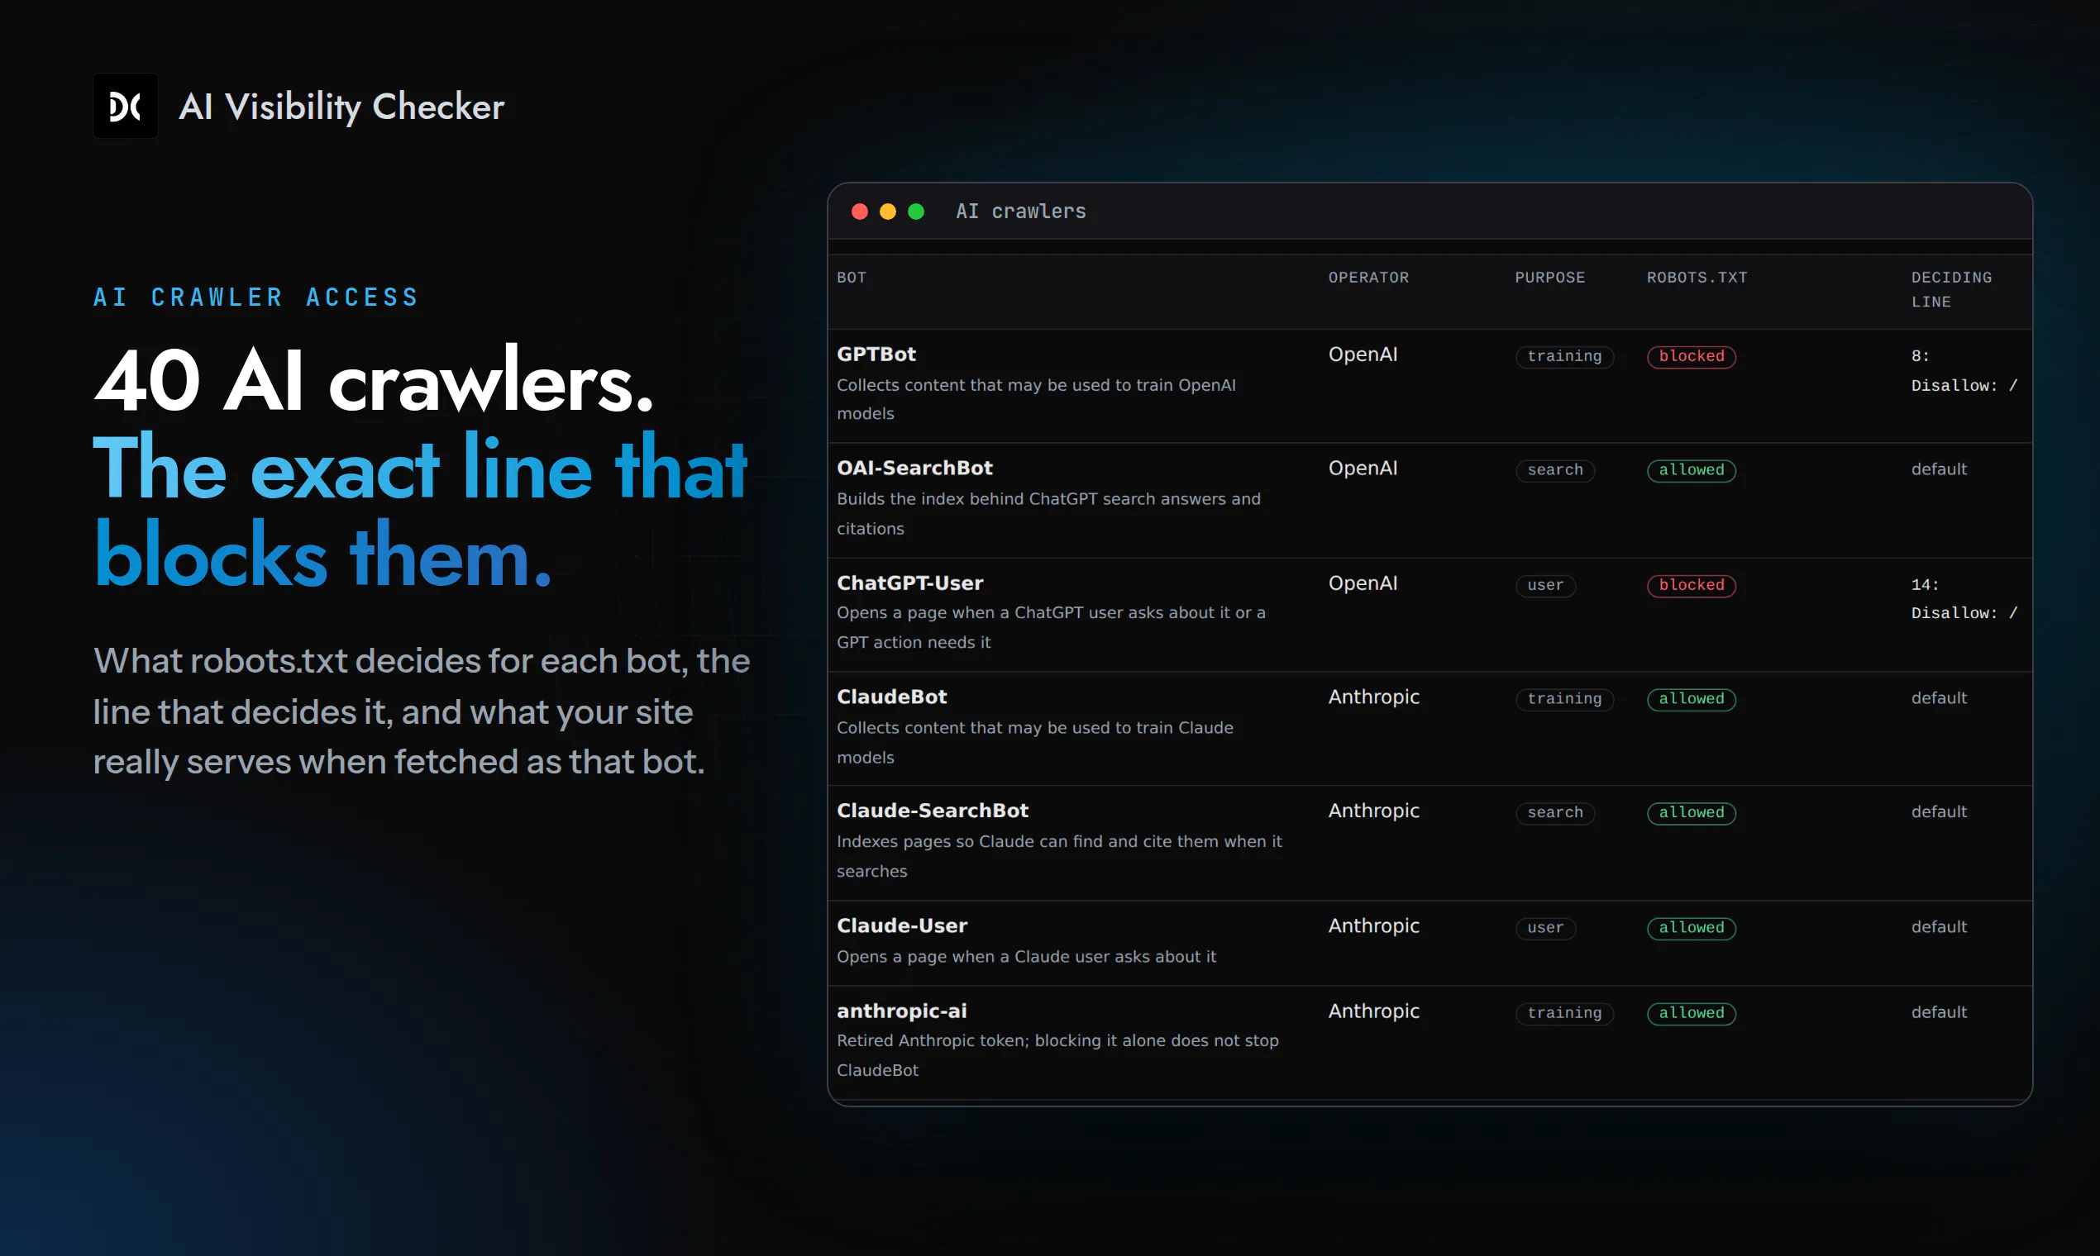Click the blocked badge in ChatGPT-User row
2100x1256 pixels.
click(1691, 585)
